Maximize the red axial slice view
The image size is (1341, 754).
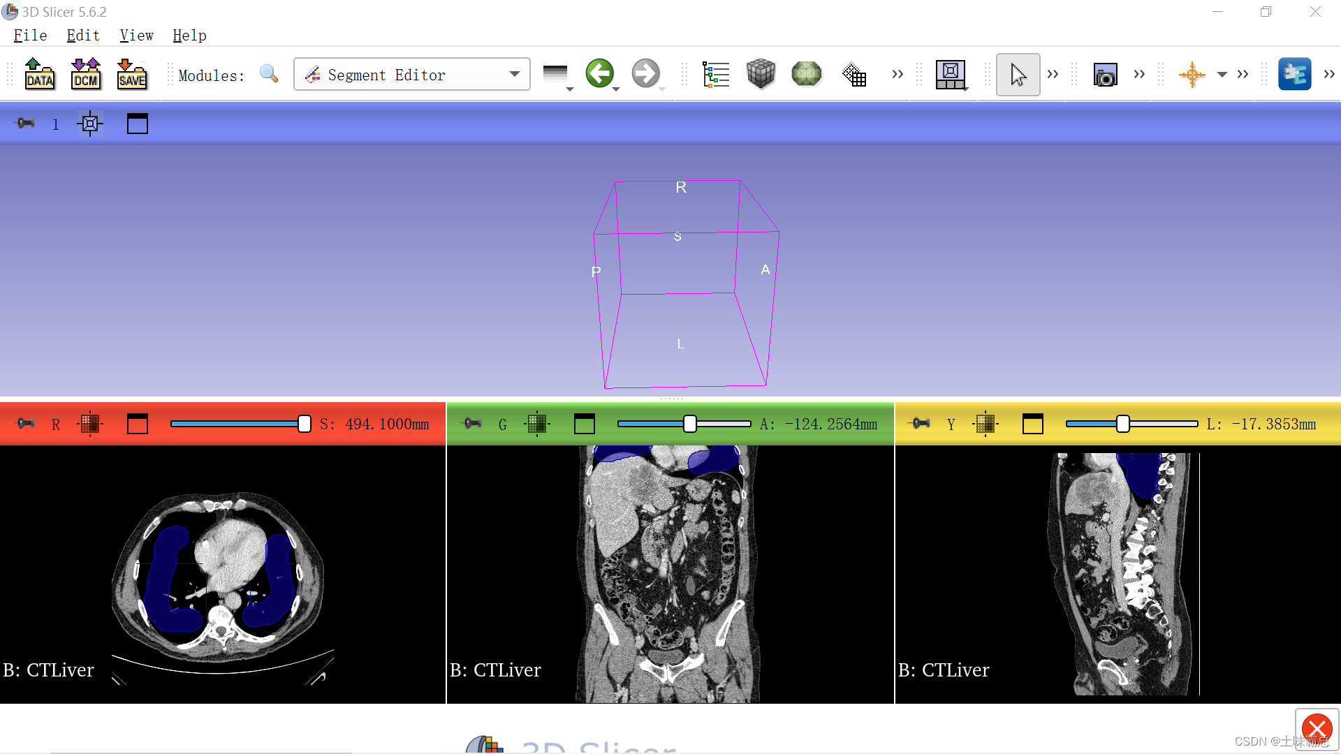click(137, 424)
